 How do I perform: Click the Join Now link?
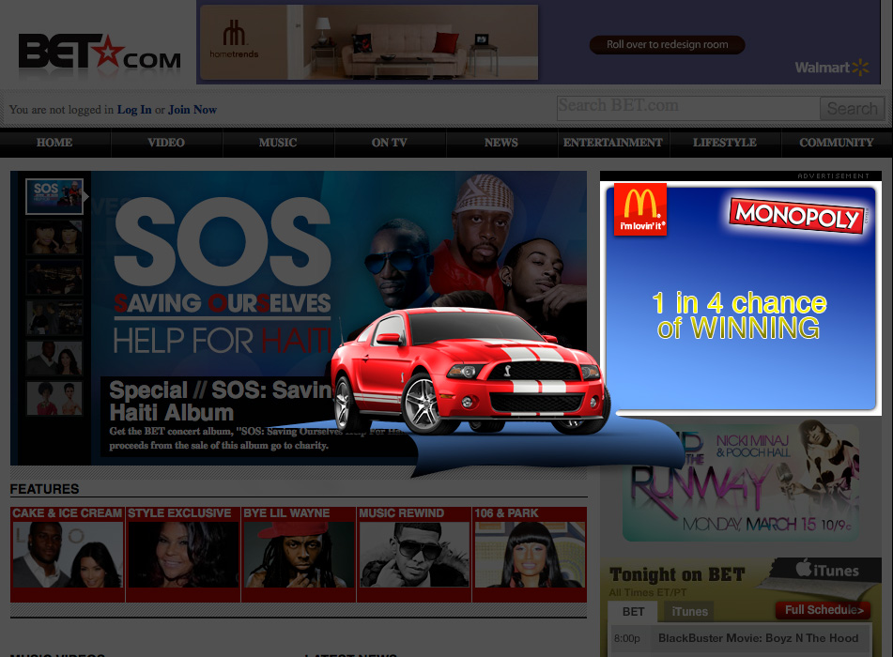pyautogui.click(x=192, y=110)
